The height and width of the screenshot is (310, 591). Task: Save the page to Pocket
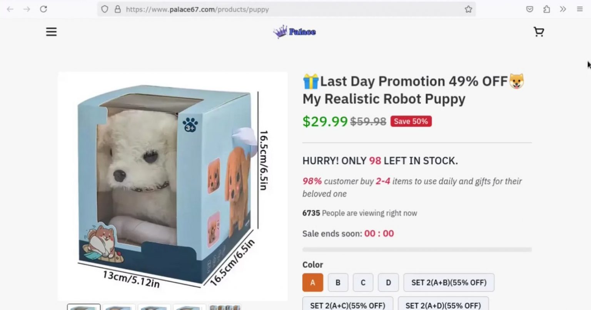click(x=529, y=9)
